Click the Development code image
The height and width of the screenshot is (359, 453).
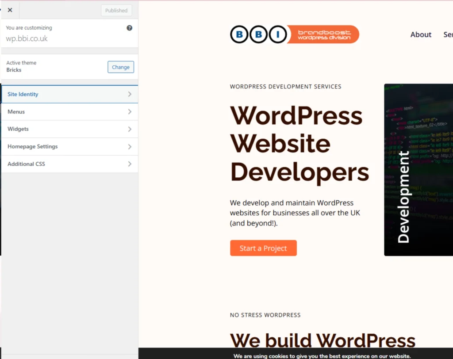coord(418,170)
